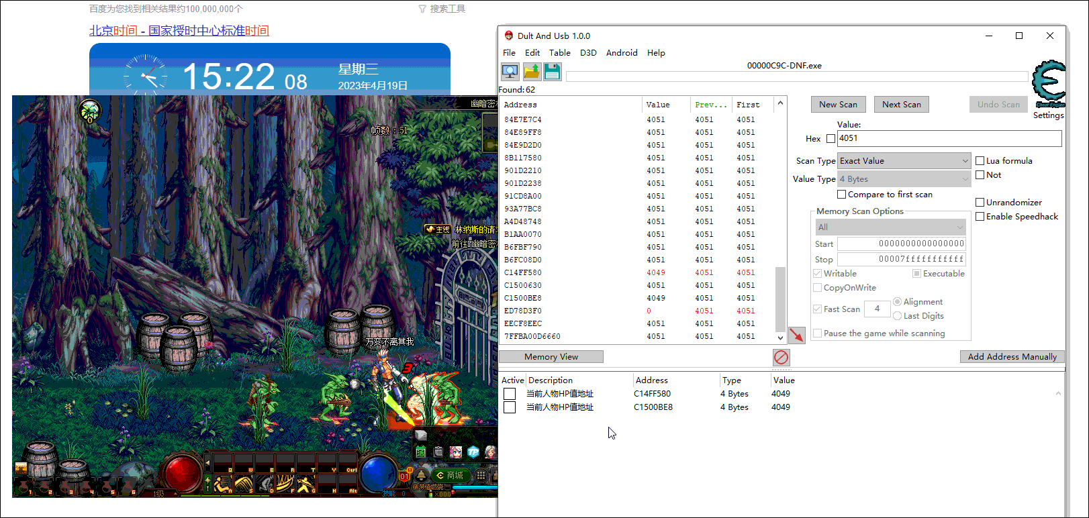
Task: Open the process list computer icon
Action: click(510, 71)
